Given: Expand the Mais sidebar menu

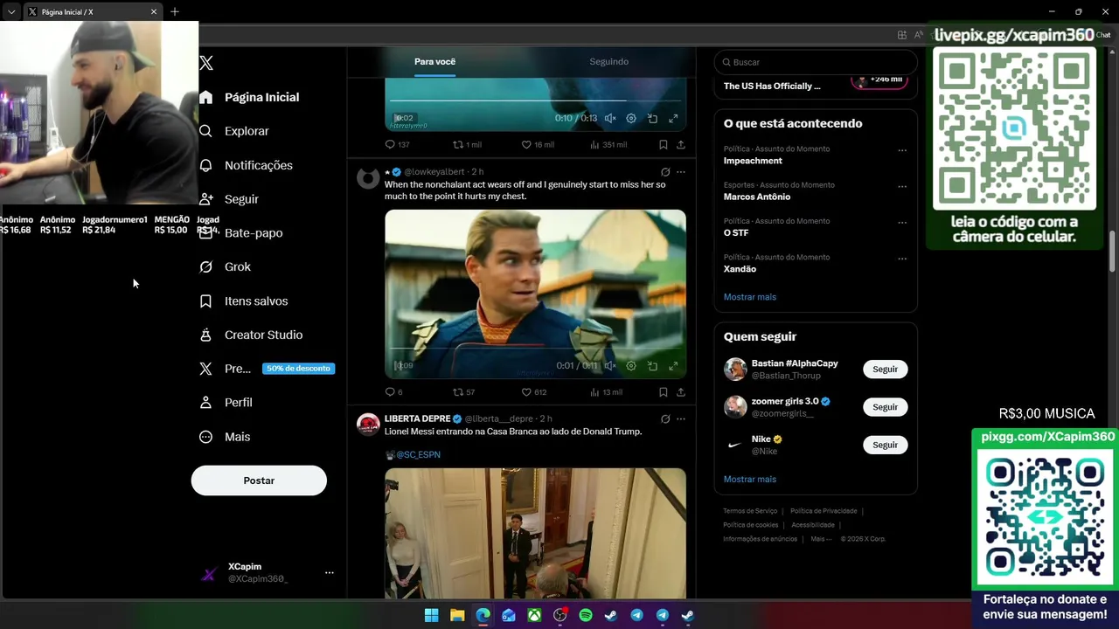Looking at the screenshot, I should tap(225, 437).
